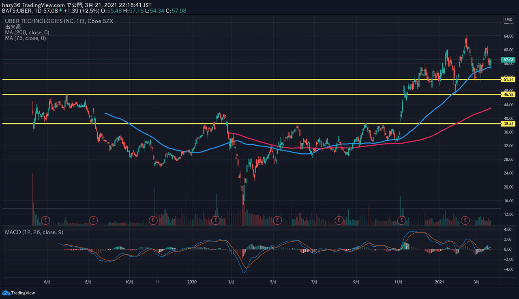Viewport: 519px width, 299px height.
Task: Select the earnings E marker near May 2020
Action: coord(277,220)
